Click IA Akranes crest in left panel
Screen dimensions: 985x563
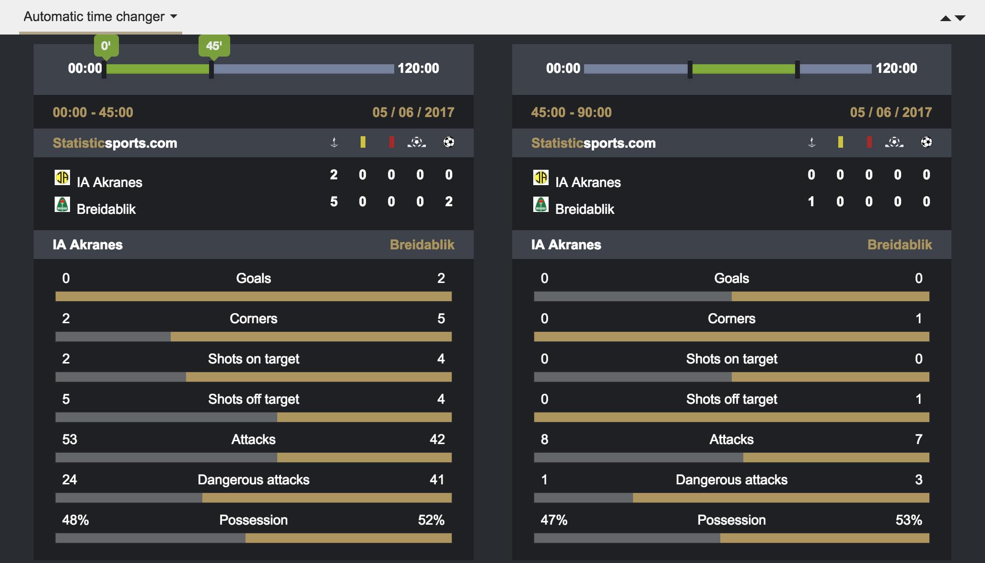pos(62,177)
